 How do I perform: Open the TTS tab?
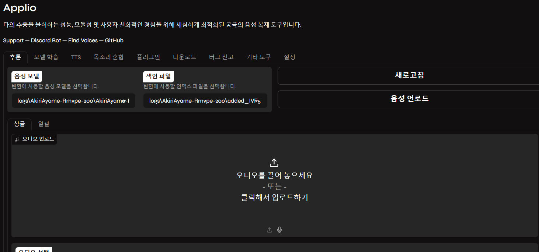[x=76, y=57]
